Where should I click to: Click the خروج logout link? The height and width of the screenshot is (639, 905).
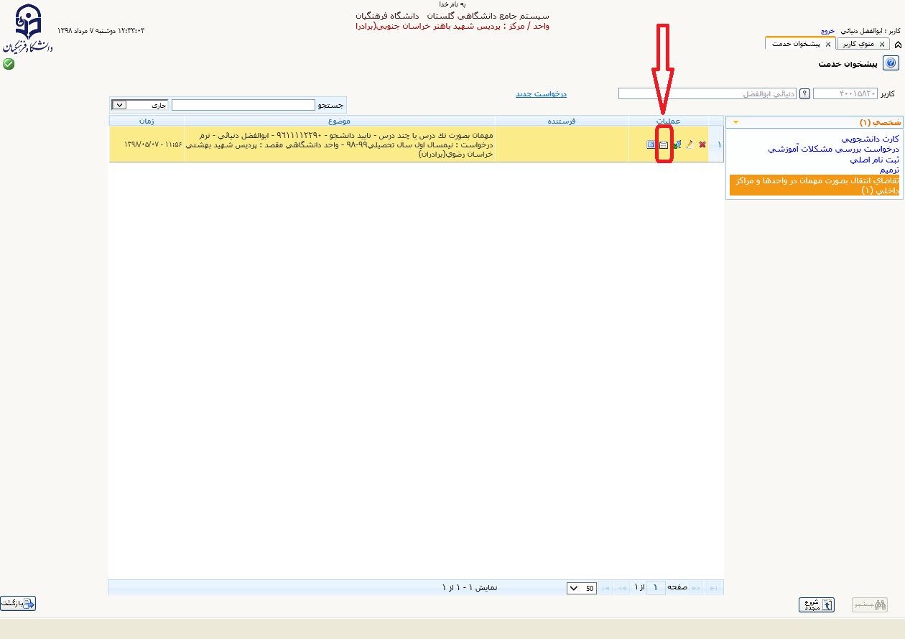tap(827, 32)
